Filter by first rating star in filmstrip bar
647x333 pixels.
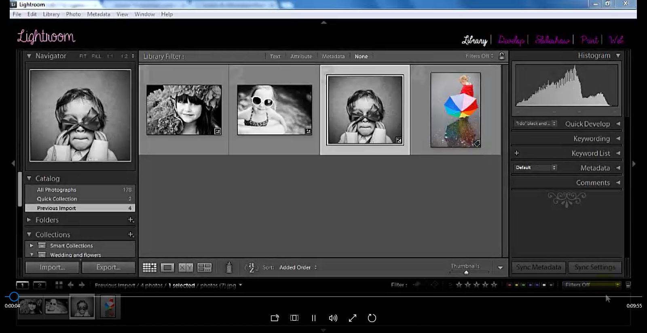(x=459, y=285)
